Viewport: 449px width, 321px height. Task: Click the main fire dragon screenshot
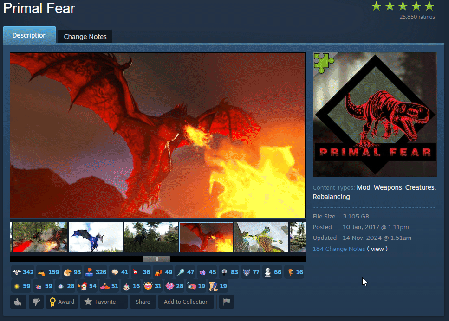coord(157,135)
